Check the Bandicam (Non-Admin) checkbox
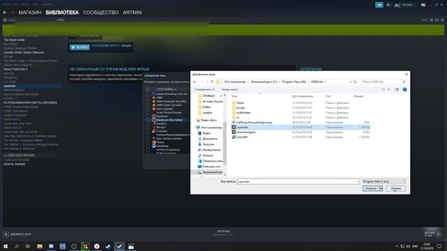This screenshot has height=251, width=447. (x=147, y=120)
